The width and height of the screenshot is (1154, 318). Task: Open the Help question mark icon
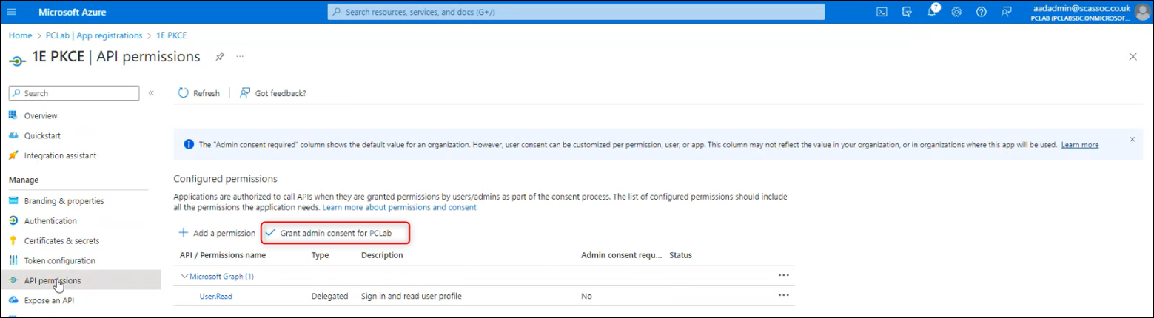981,12
